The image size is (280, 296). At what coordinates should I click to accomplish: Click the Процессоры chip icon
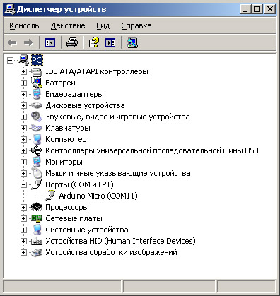coord(37,207)
